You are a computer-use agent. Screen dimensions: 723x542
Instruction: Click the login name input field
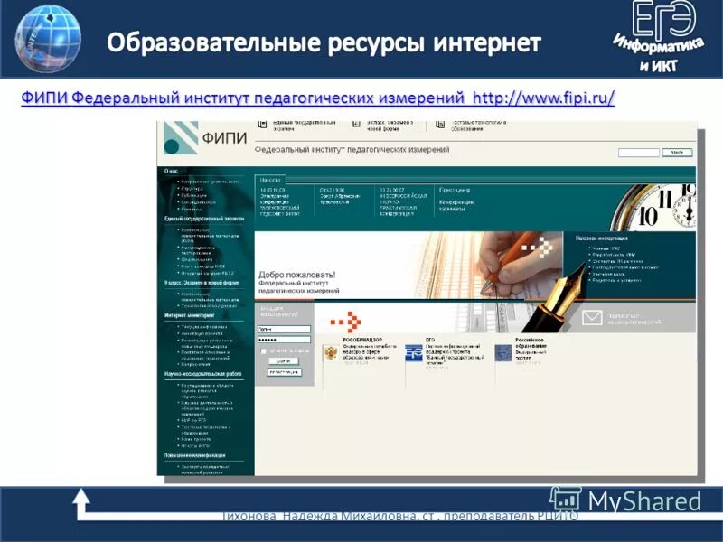click(x=284, y=329)
